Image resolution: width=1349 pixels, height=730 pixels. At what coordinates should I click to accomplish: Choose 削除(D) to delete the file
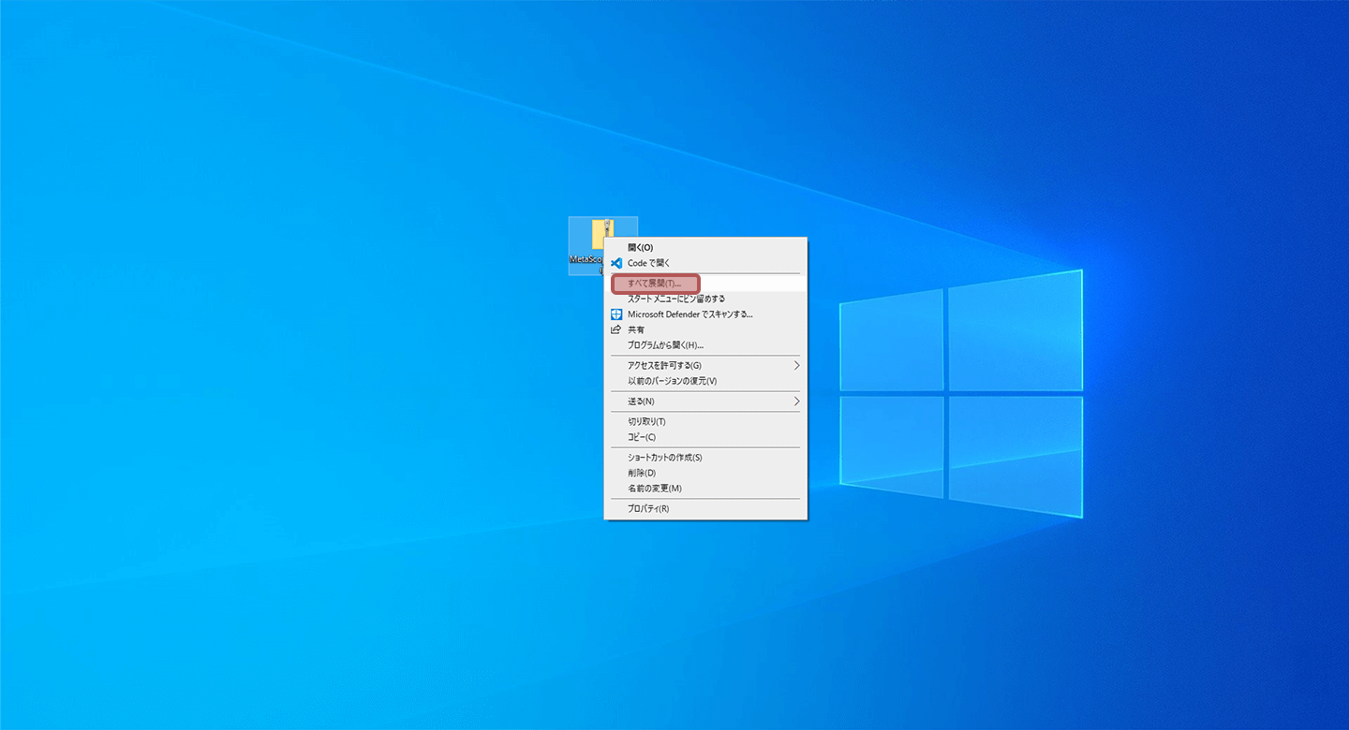641,473
